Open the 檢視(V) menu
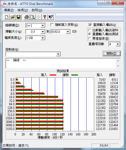Image resolution: width=126 pixels, height=150 pixels. pos(23,10)
